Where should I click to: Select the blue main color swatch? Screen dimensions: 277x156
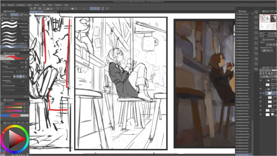coord(5,115)
